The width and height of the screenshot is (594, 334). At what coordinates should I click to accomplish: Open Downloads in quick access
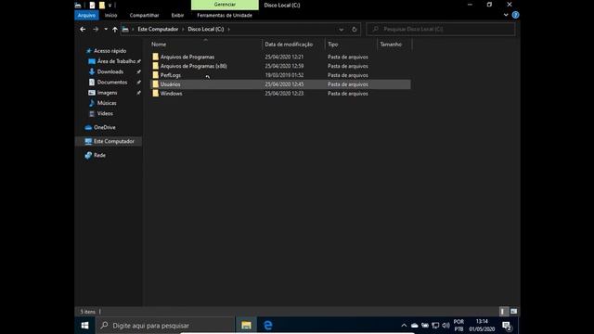coord(110,71)
